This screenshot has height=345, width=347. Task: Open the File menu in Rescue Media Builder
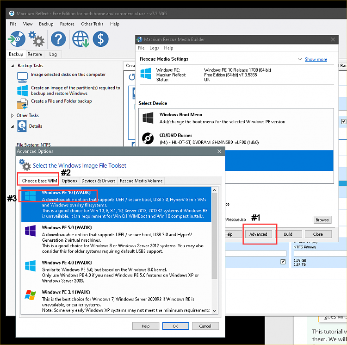141,48
